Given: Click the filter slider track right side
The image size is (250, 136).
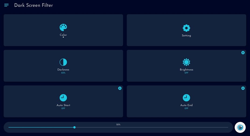Looking at the screenshot, I should [x=151, y=127].
